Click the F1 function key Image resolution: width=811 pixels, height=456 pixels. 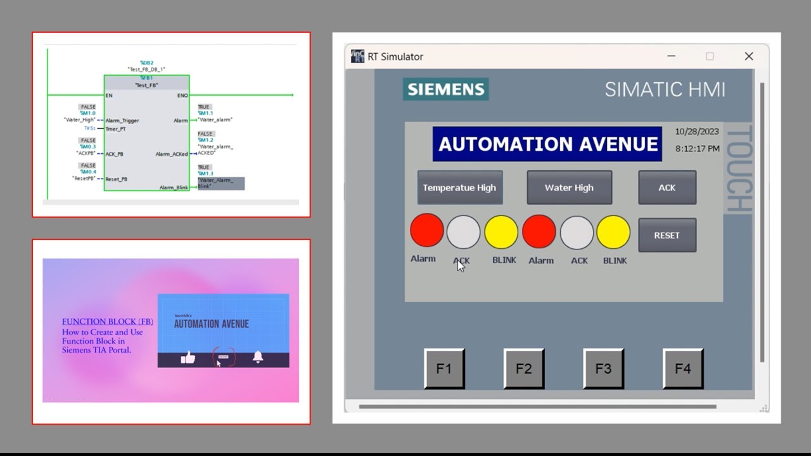tap(444, 369)
